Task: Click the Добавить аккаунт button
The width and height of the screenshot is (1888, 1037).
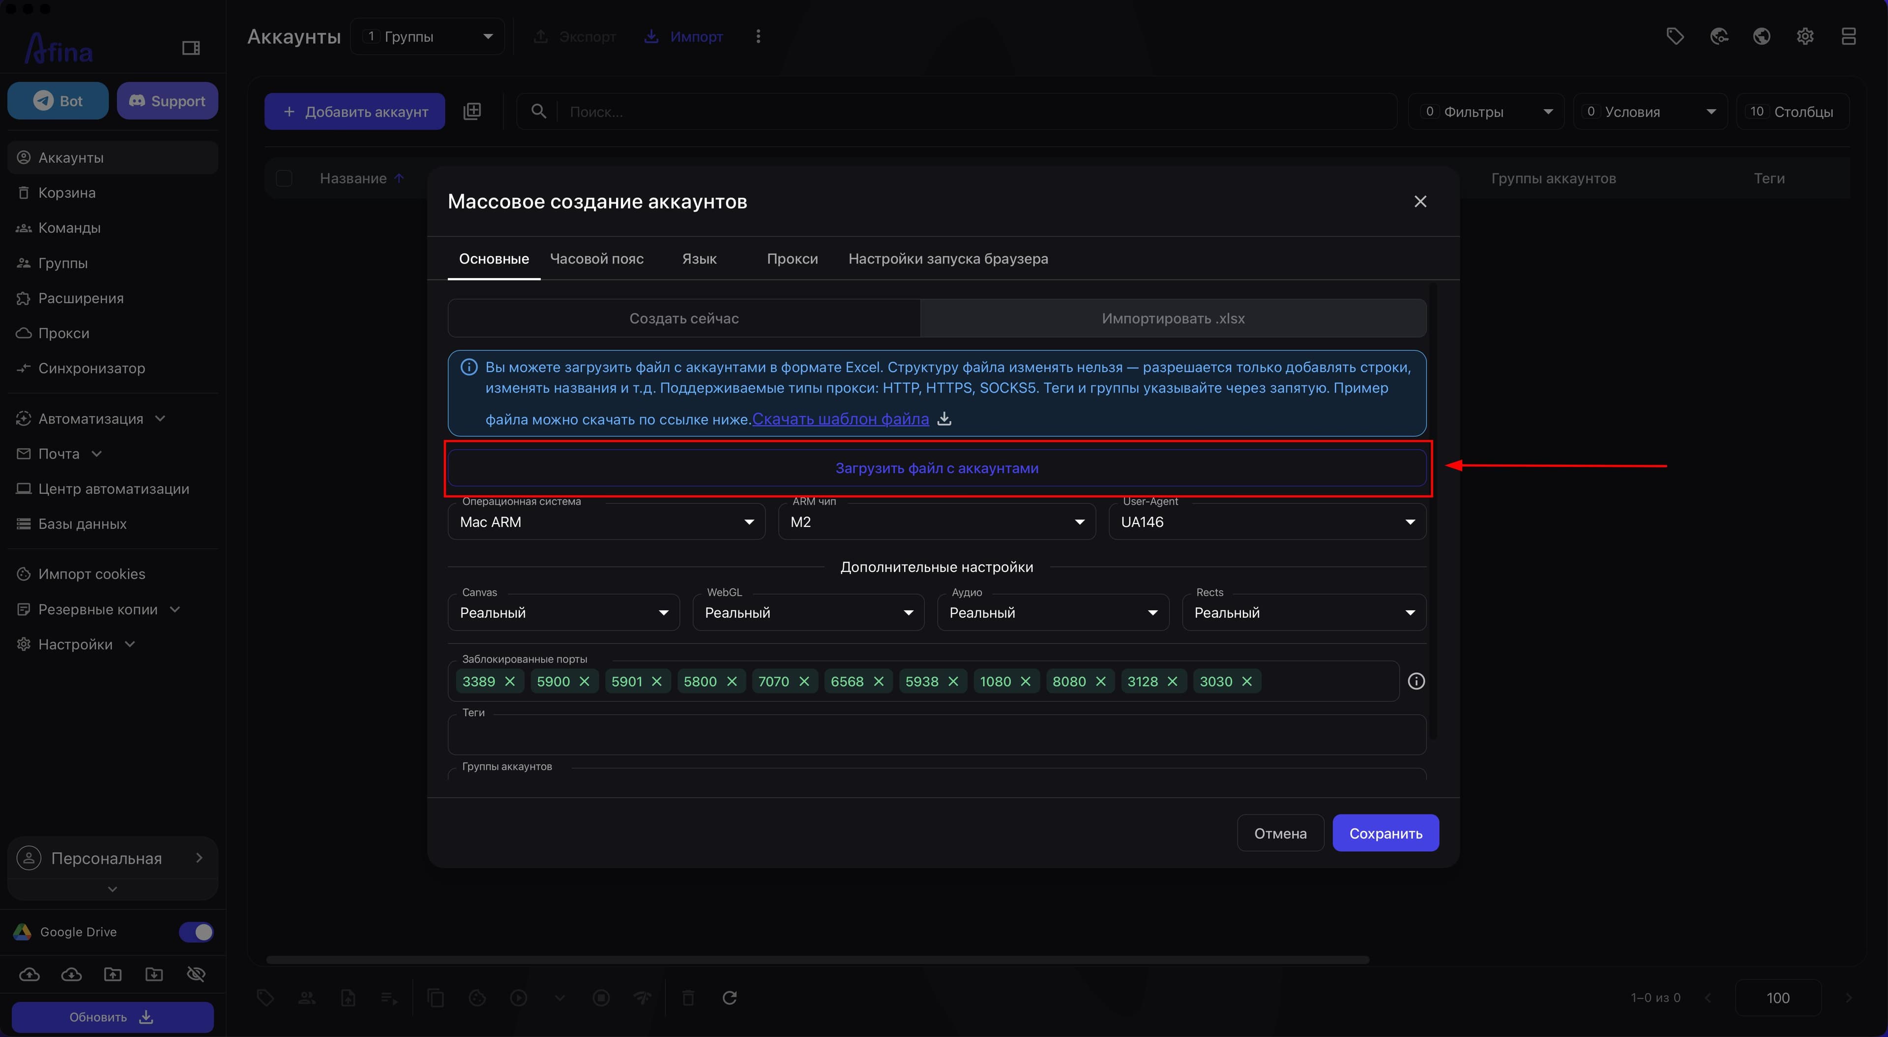Action: pyautogui.click(x=354, y=112)
